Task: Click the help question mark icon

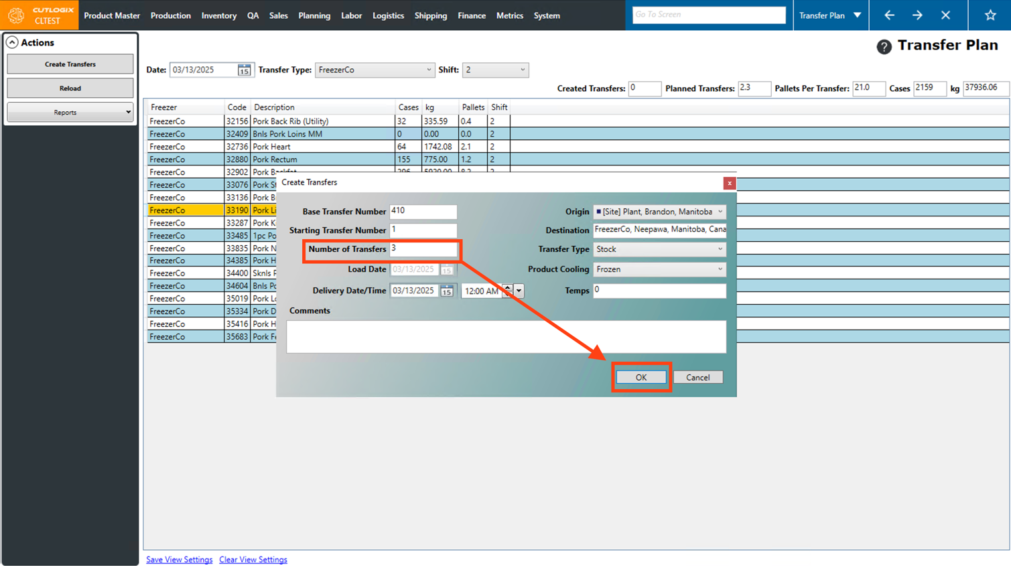Action: (884, 46)
